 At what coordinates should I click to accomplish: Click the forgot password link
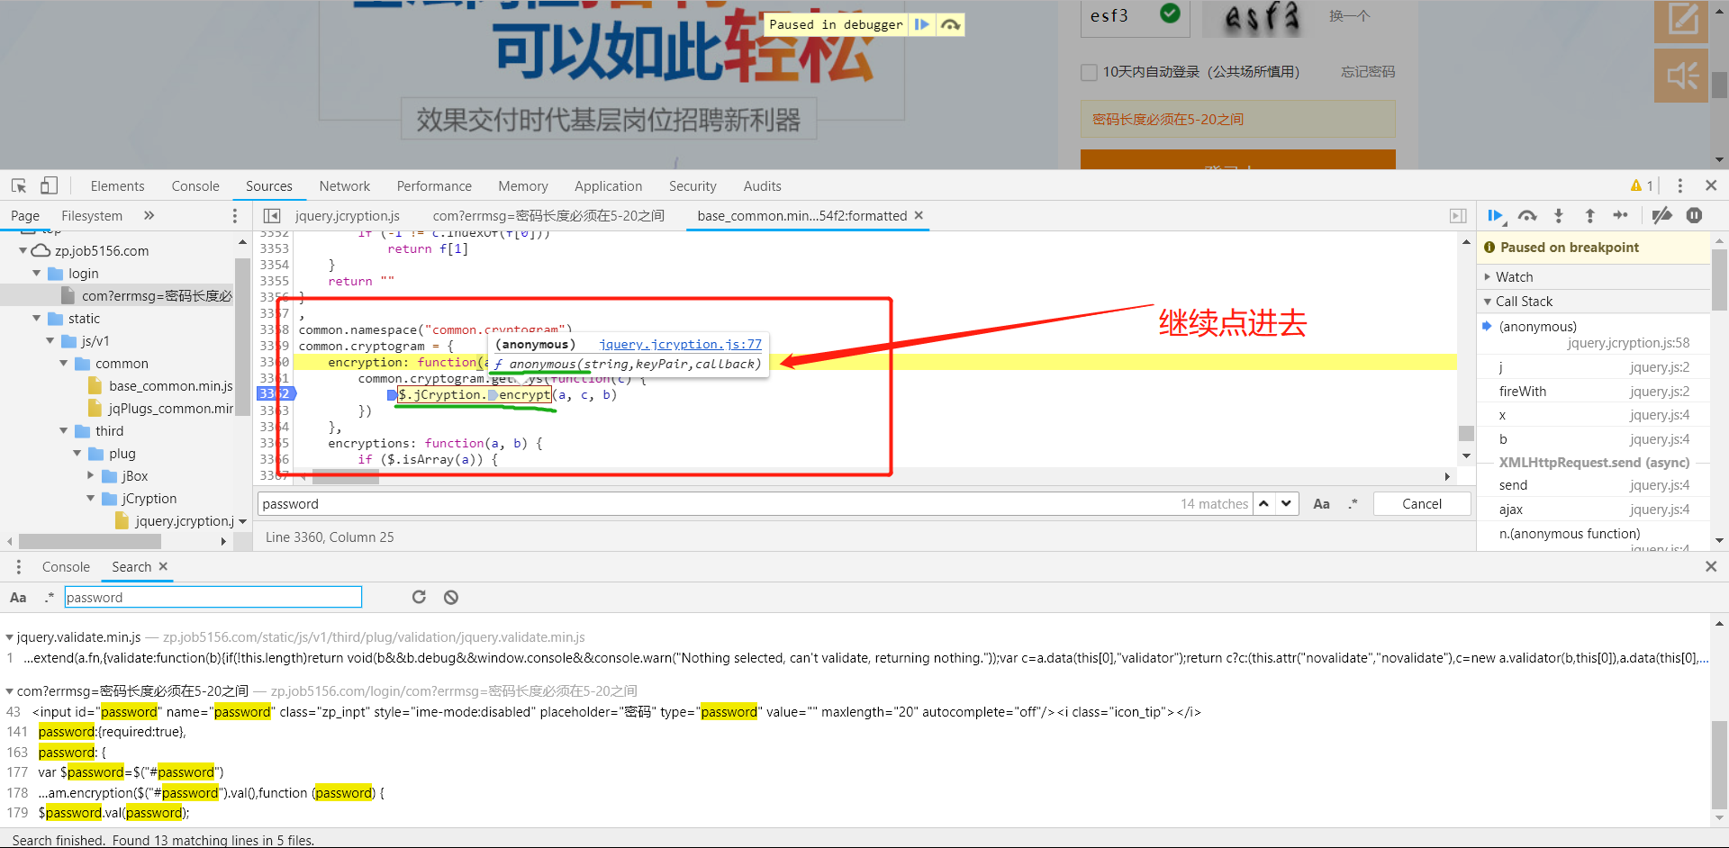[1367, 72]
